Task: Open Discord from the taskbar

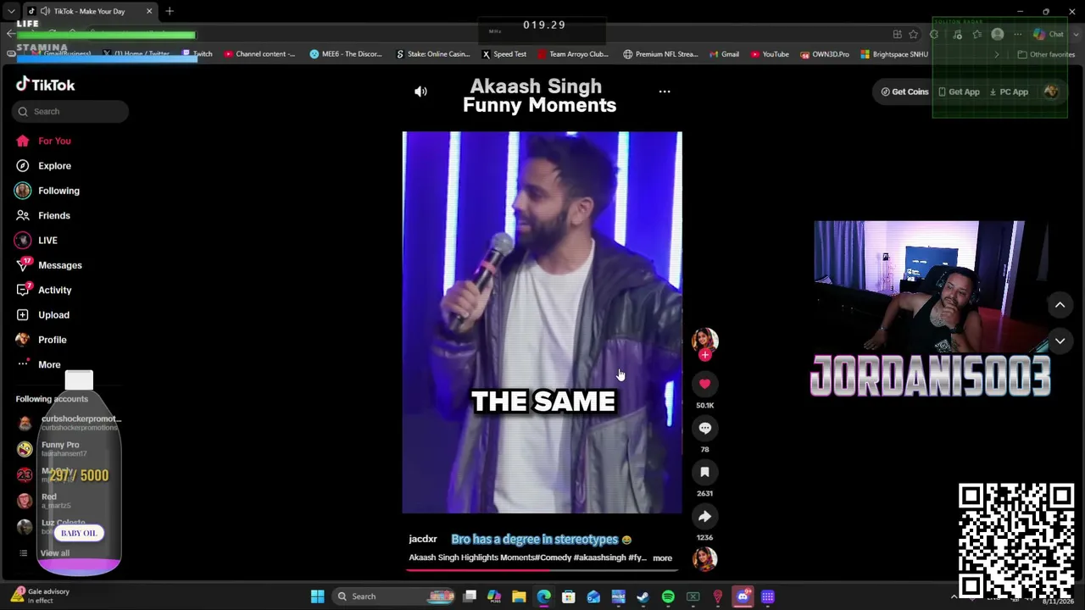Action: 743,596
